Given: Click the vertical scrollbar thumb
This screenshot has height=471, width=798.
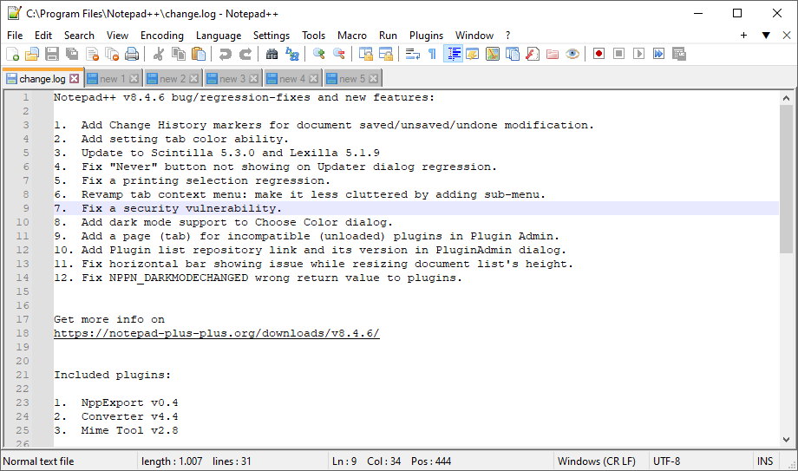Looking at the screenshot, I should pyautogui.click(x=786, y=179).
